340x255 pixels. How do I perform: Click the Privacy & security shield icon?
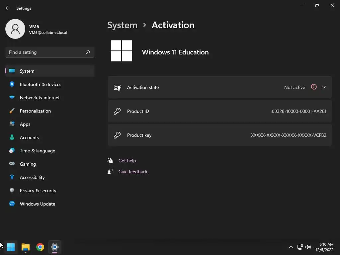coord(12,190)
